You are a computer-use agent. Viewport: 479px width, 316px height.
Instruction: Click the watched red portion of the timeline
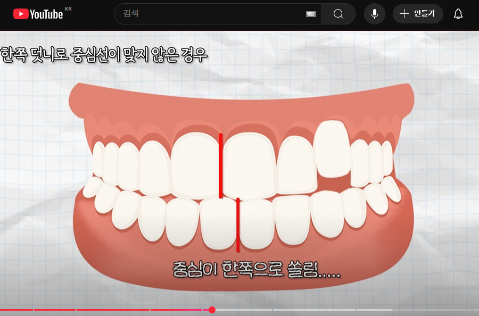point(106,309)
